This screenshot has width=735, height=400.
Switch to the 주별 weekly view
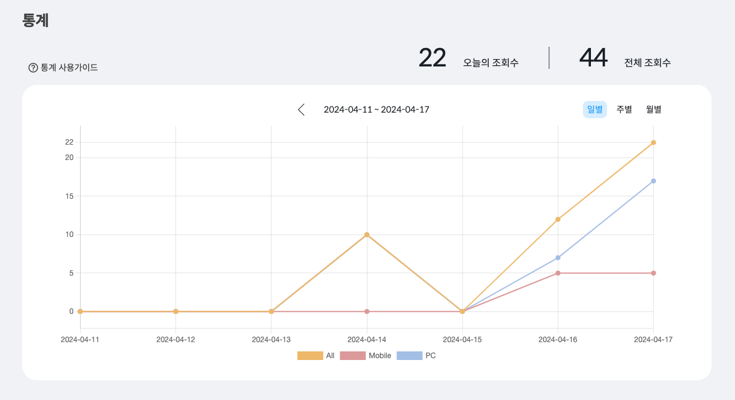[624, 110]
